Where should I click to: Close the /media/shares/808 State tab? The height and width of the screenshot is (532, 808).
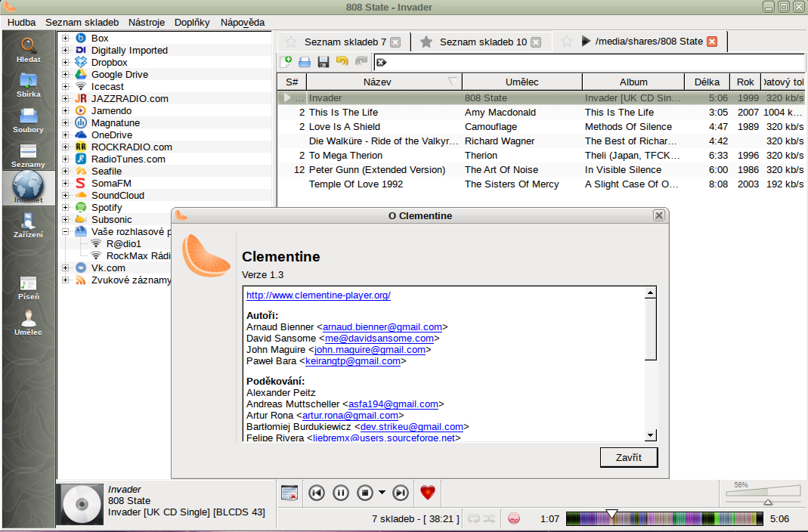712,42
